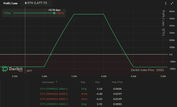Screen dimensions: 177x107
Task: Click the short side of 3500-C row
Action: [x=84, y=94]
